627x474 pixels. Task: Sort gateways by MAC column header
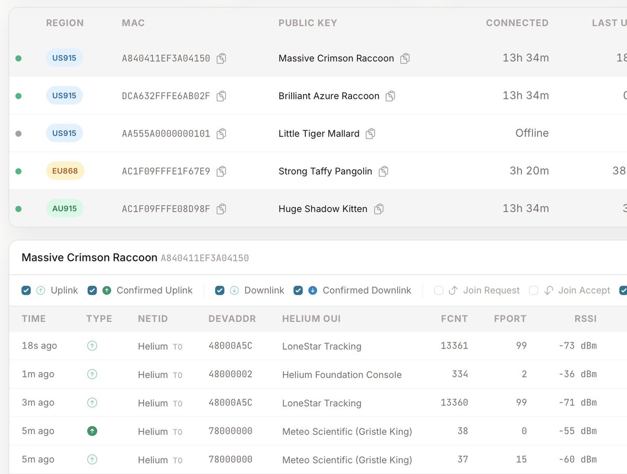(133, 23)
